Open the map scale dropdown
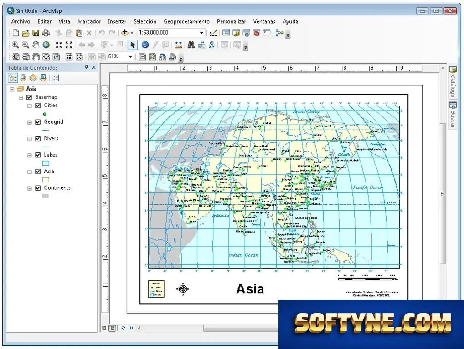The image size is (464, 349). point(201,33)
